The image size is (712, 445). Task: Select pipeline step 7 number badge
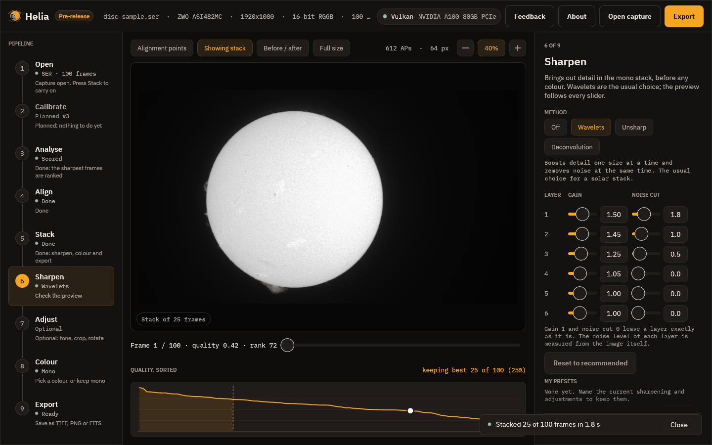[x=22, y=323]
